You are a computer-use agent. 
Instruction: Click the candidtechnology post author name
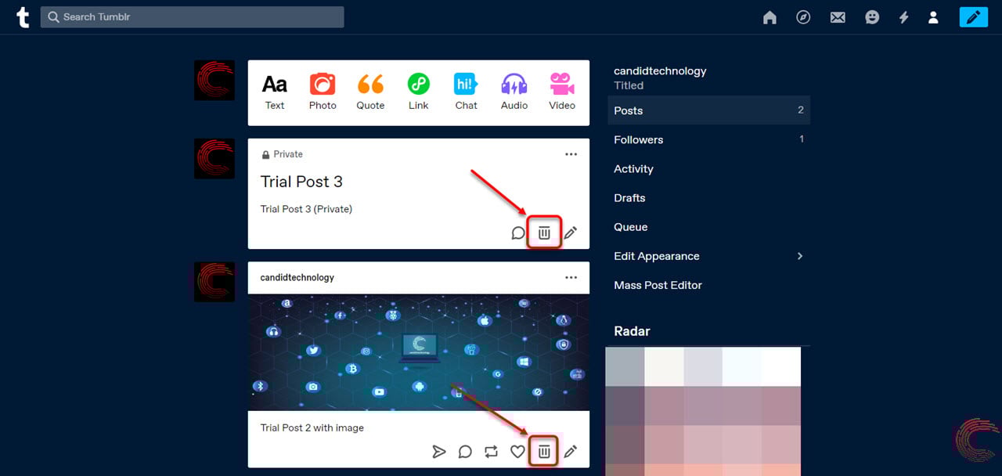pos(297,277)
